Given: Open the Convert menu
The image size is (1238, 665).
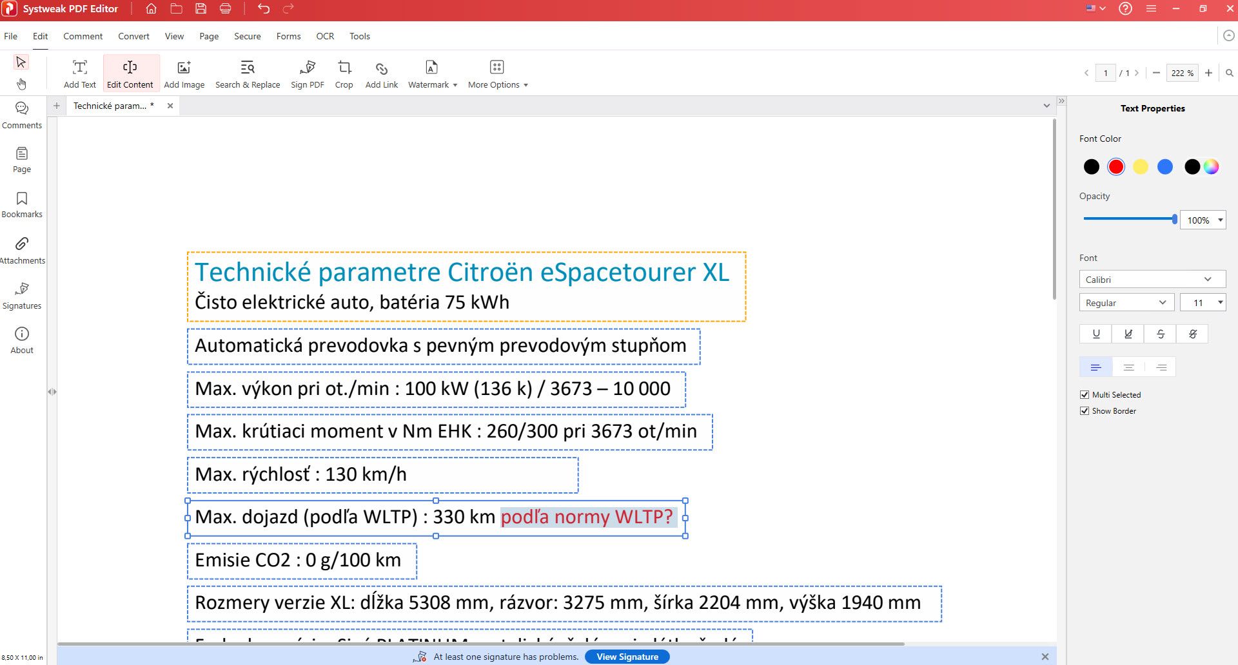Looking at the screenshot, I should (133, 36).
